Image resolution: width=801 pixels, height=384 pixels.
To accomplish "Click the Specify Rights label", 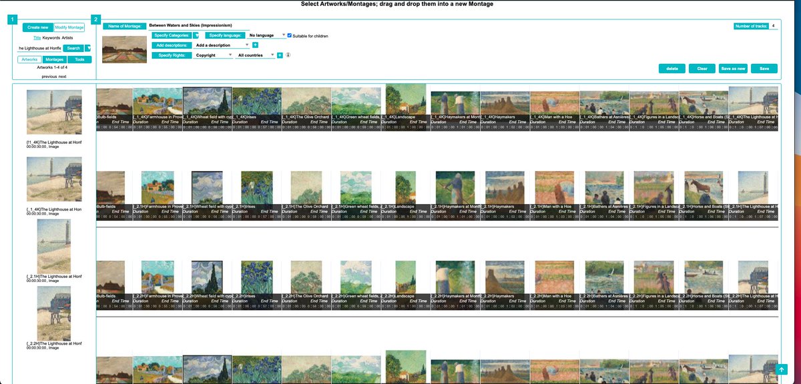I will tap(171, 55).
